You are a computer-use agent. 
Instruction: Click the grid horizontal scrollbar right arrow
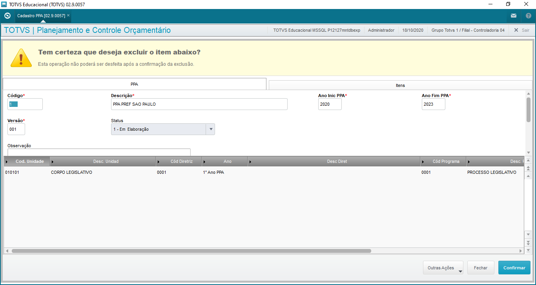(521, 251)
